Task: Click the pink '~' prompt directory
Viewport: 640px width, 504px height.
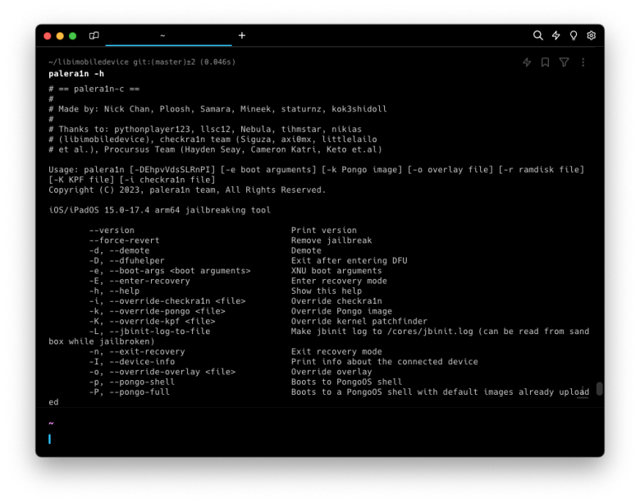Action: 51,424
